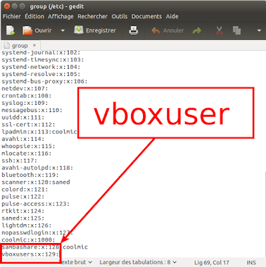
Task: Click the line avahi:x:114:
Action: pos(23,139)
